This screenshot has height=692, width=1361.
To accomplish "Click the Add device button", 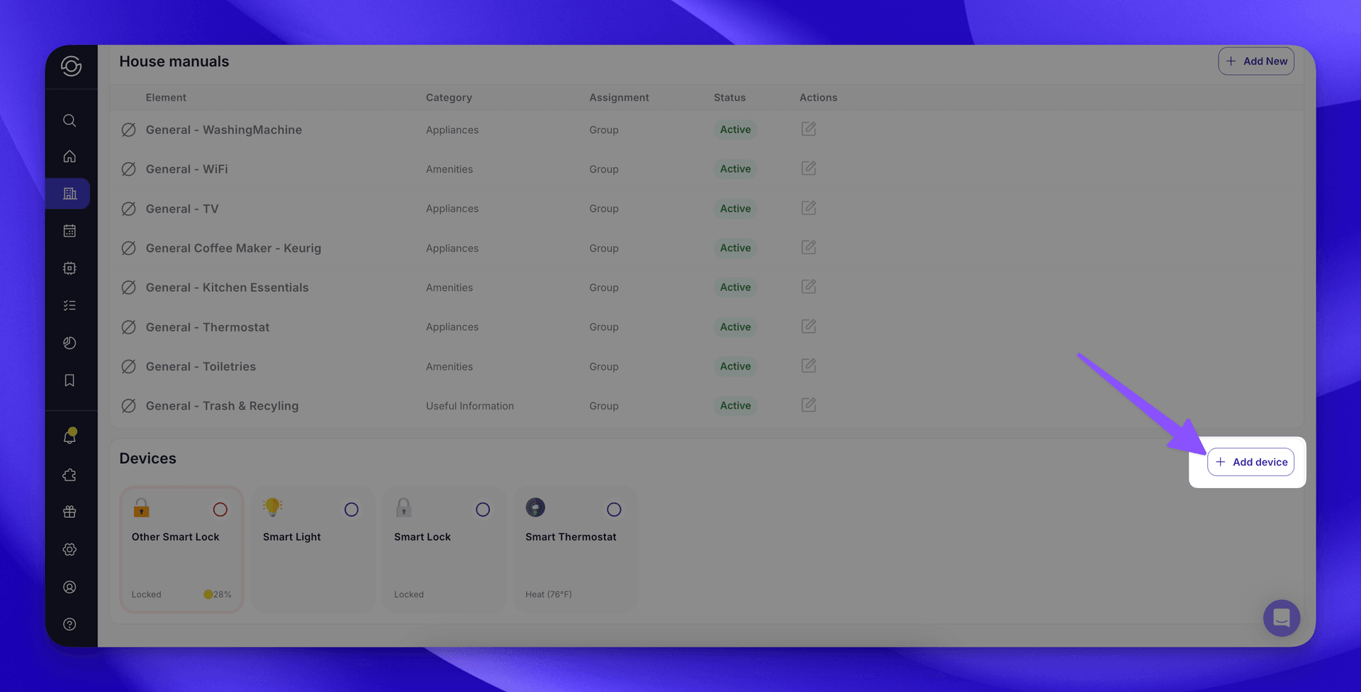I will 1250,462.
